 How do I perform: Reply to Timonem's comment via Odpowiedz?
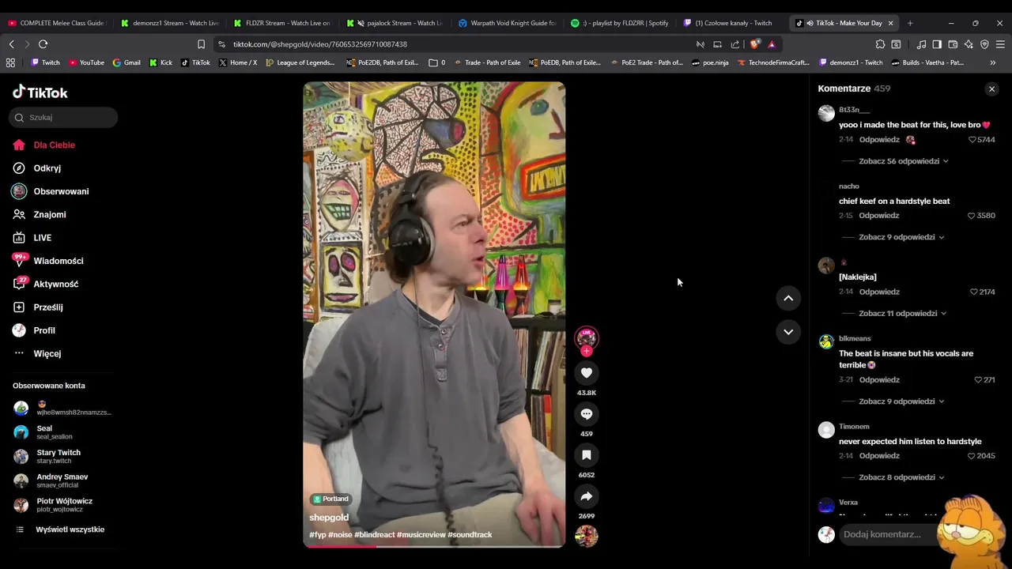[x=879, y=456]
